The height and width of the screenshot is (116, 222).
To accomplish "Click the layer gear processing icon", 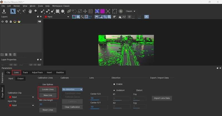I will (x=7, y=22).
